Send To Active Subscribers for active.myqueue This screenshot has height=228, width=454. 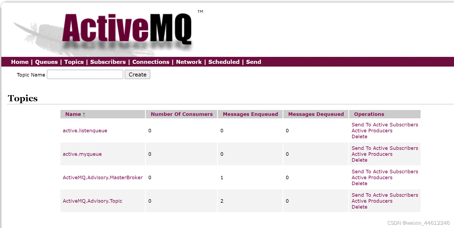385,148
